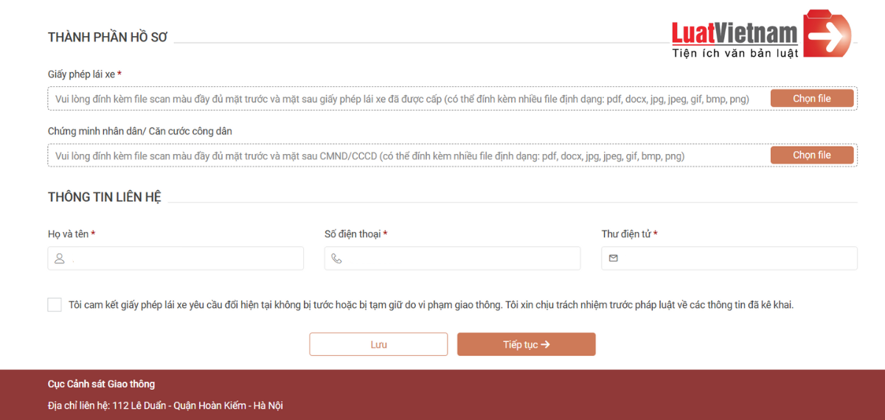This screenshot has height=420, width=885.
Task: Click the CMND/CCCD scan upload description area
Action: coord(369,155)
